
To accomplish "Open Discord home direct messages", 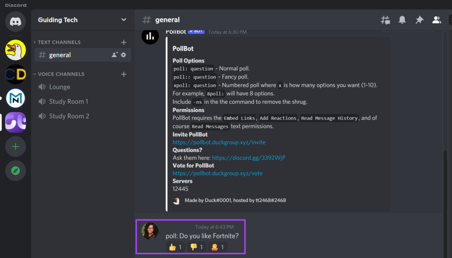I will [x=15, y=22].
